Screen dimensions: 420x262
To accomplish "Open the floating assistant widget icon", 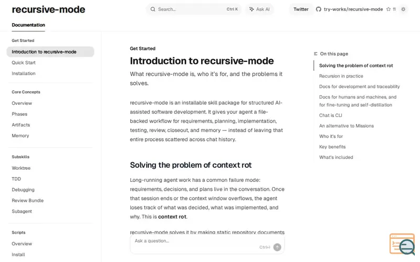I will 402,244.
